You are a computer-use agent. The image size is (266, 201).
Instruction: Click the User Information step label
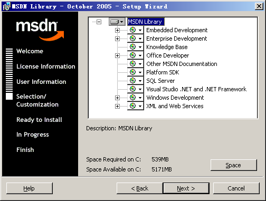(41, 82)
